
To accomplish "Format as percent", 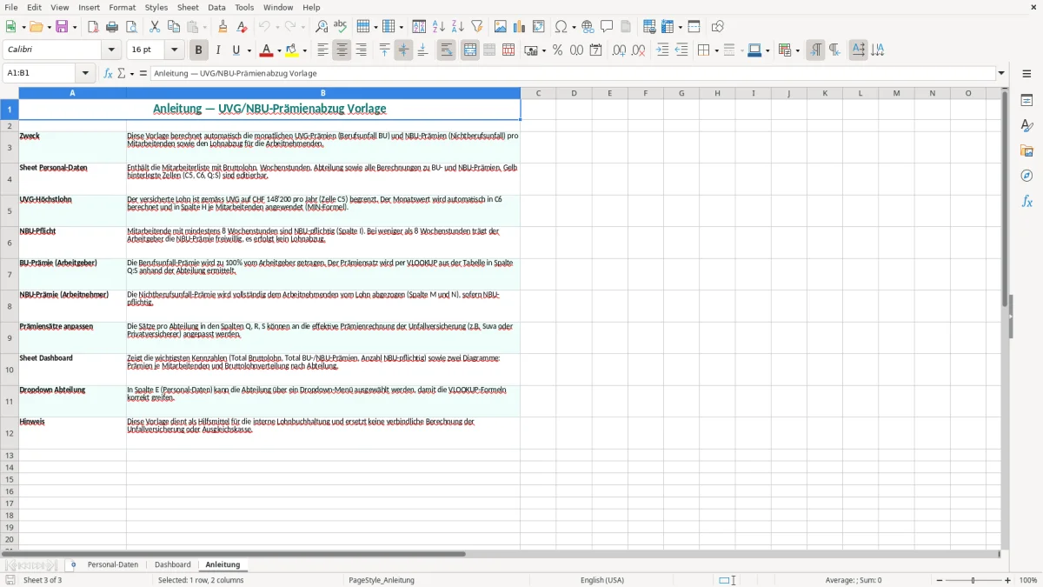I will 557,50.
